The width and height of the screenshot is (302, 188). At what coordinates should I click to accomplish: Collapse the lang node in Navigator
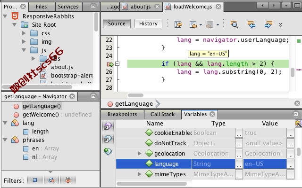tap(5, 123)
